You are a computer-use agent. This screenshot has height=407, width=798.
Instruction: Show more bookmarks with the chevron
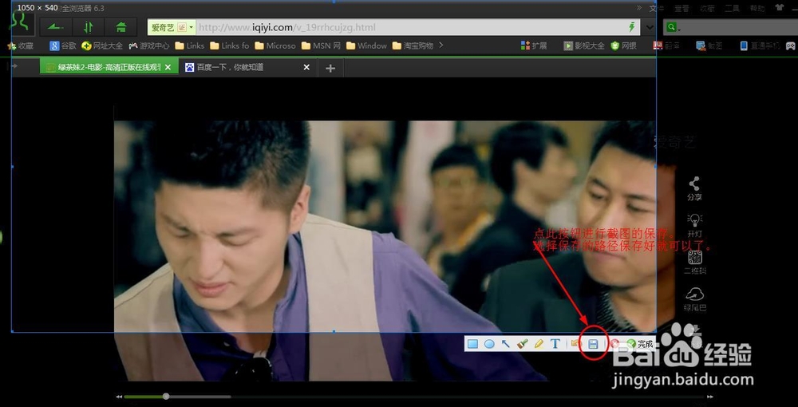pyautogui.click(x=440, y=45)
